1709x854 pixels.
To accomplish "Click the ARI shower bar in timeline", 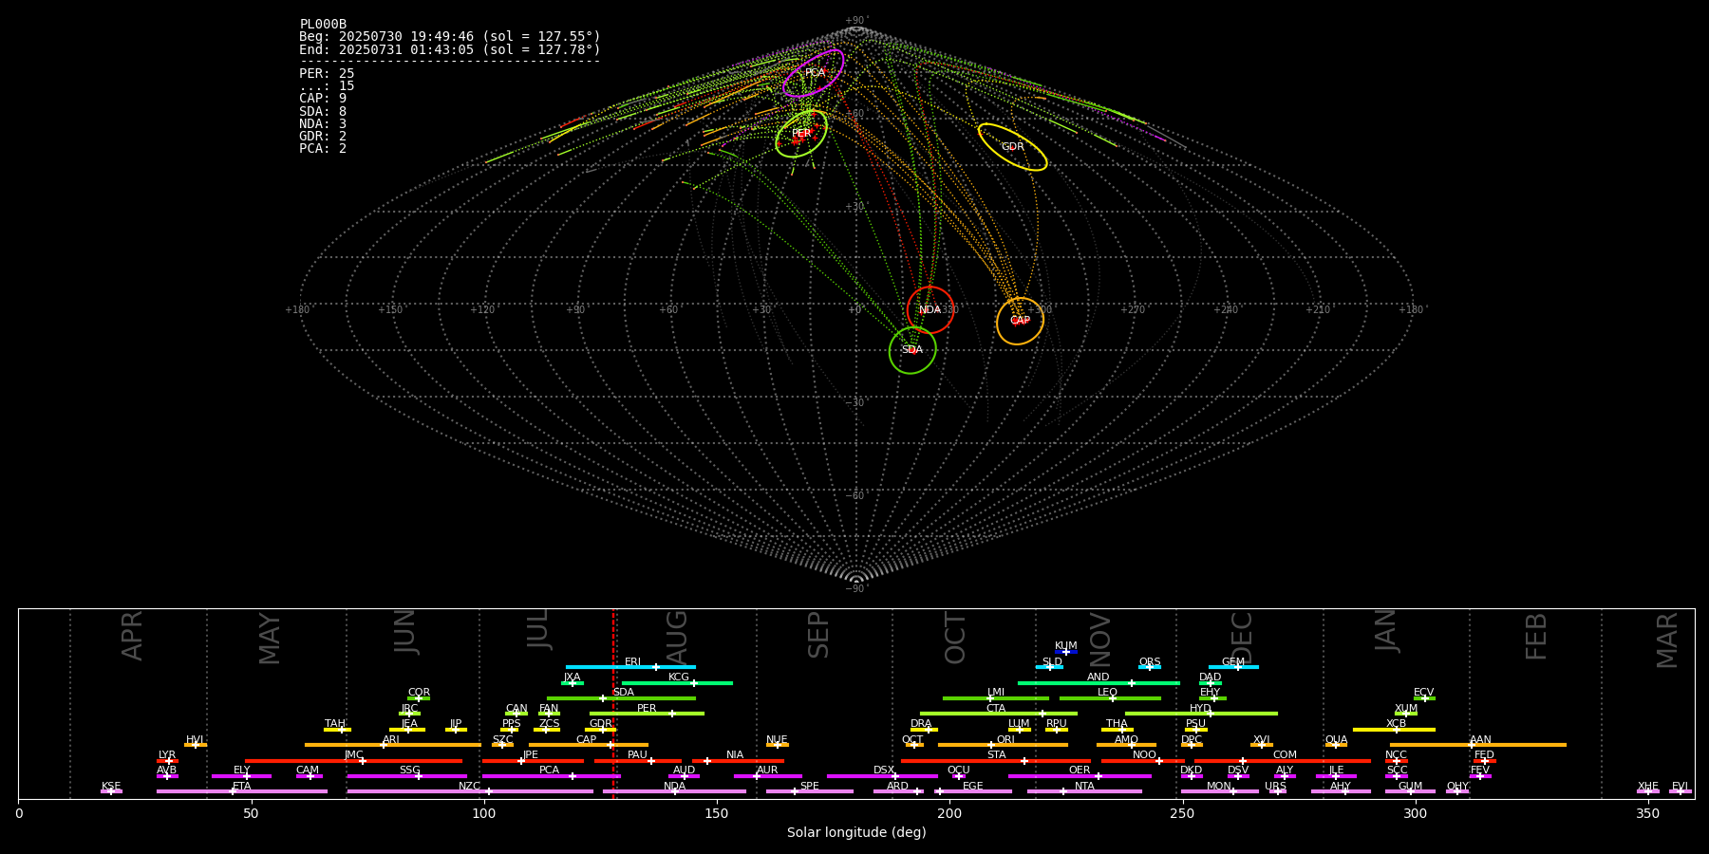I will (x=393, y=745).
